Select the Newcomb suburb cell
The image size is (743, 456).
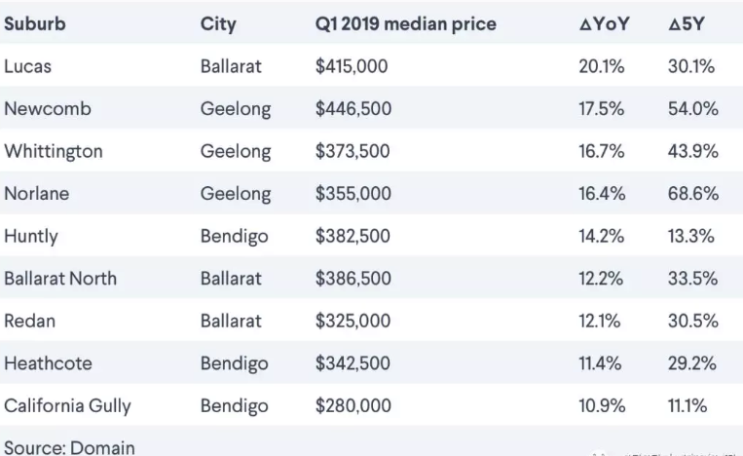coord(48,108)
